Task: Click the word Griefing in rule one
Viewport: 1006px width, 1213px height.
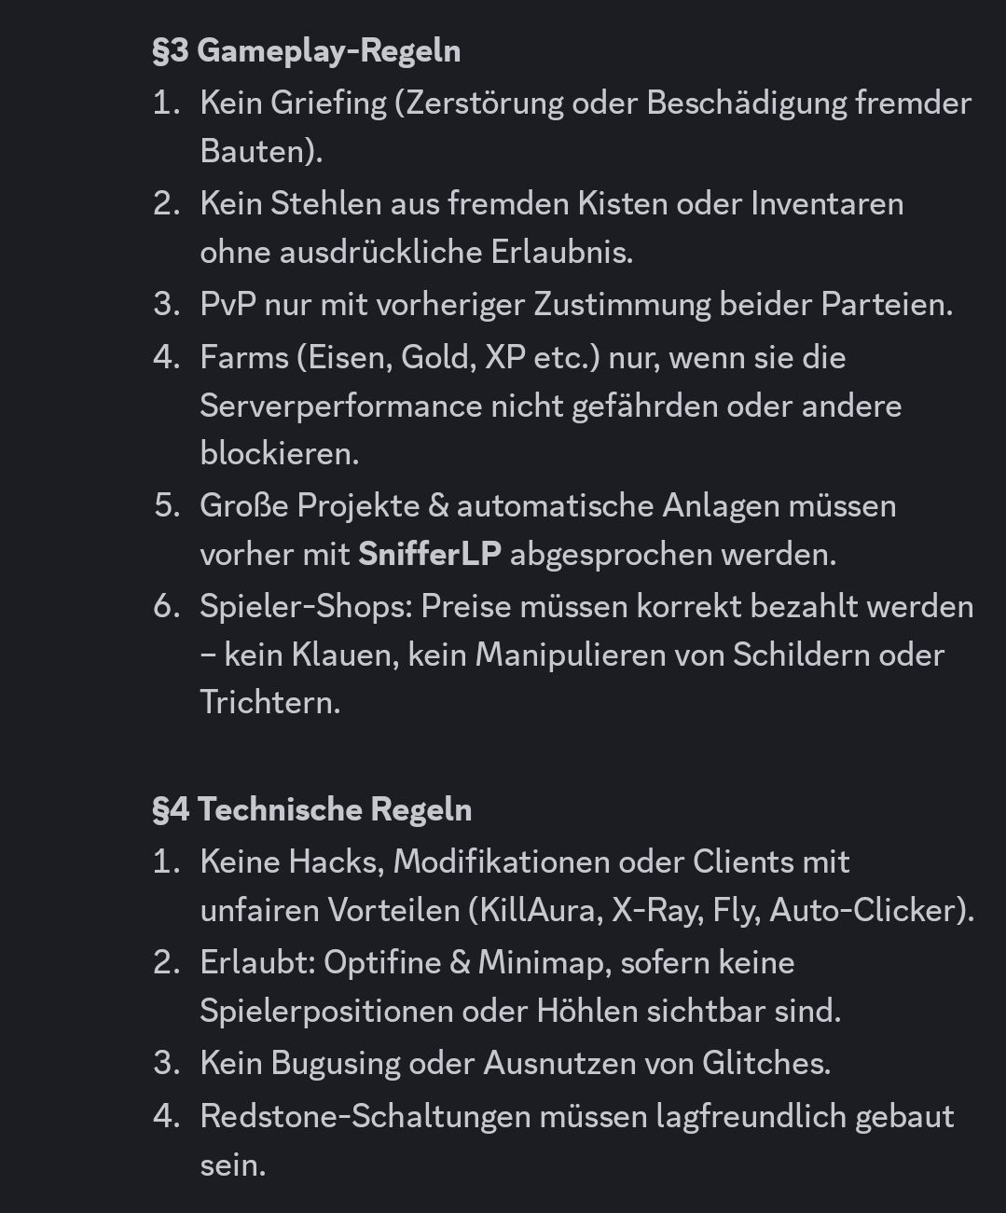Action: [328, 103]
